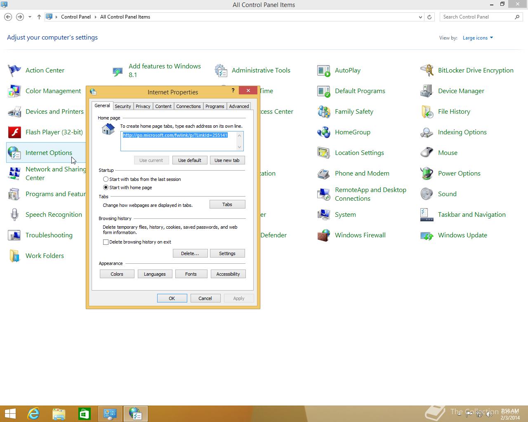
Task: Open the Color Management icon
Action: click(x=14, y=91)
